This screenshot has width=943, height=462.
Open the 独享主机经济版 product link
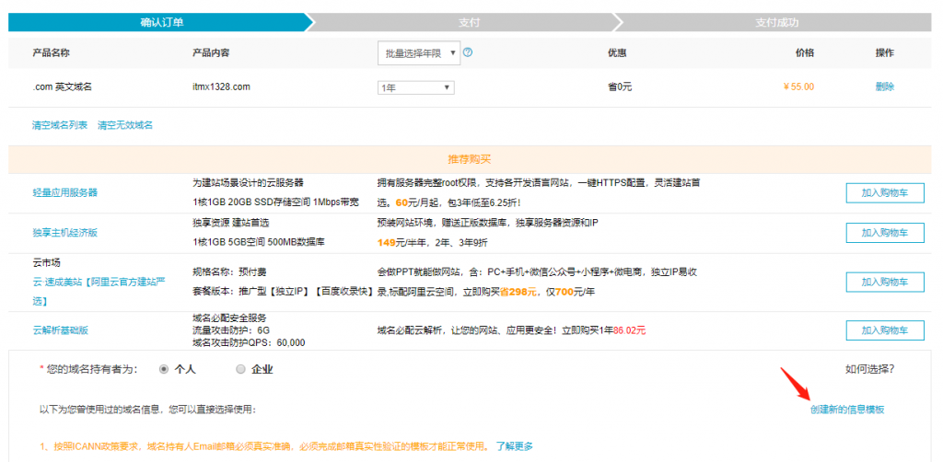[64, 233]
